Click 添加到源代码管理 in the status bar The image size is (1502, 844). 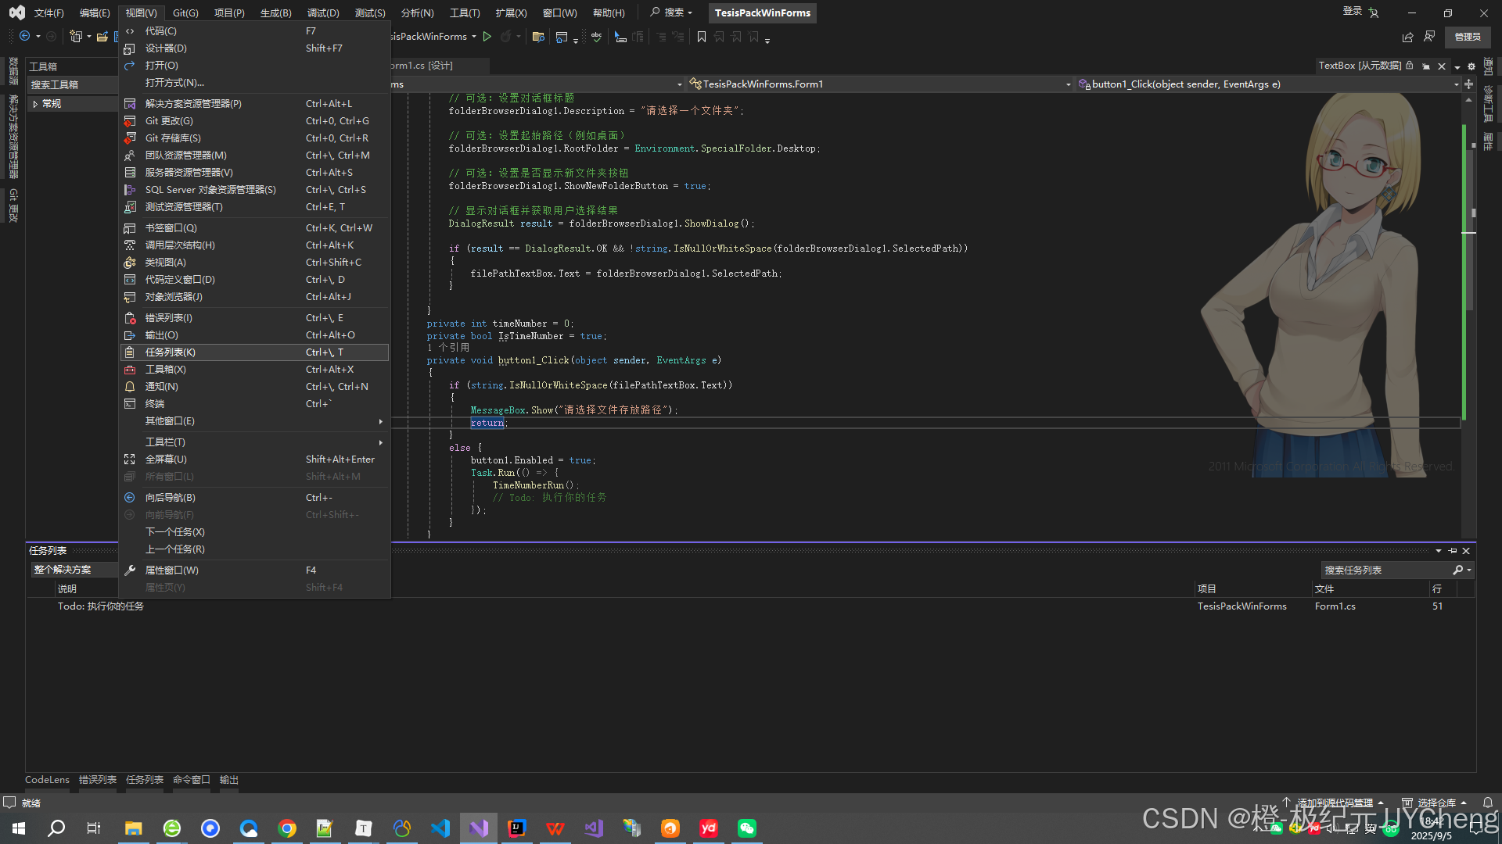[x=1335, y=803]
